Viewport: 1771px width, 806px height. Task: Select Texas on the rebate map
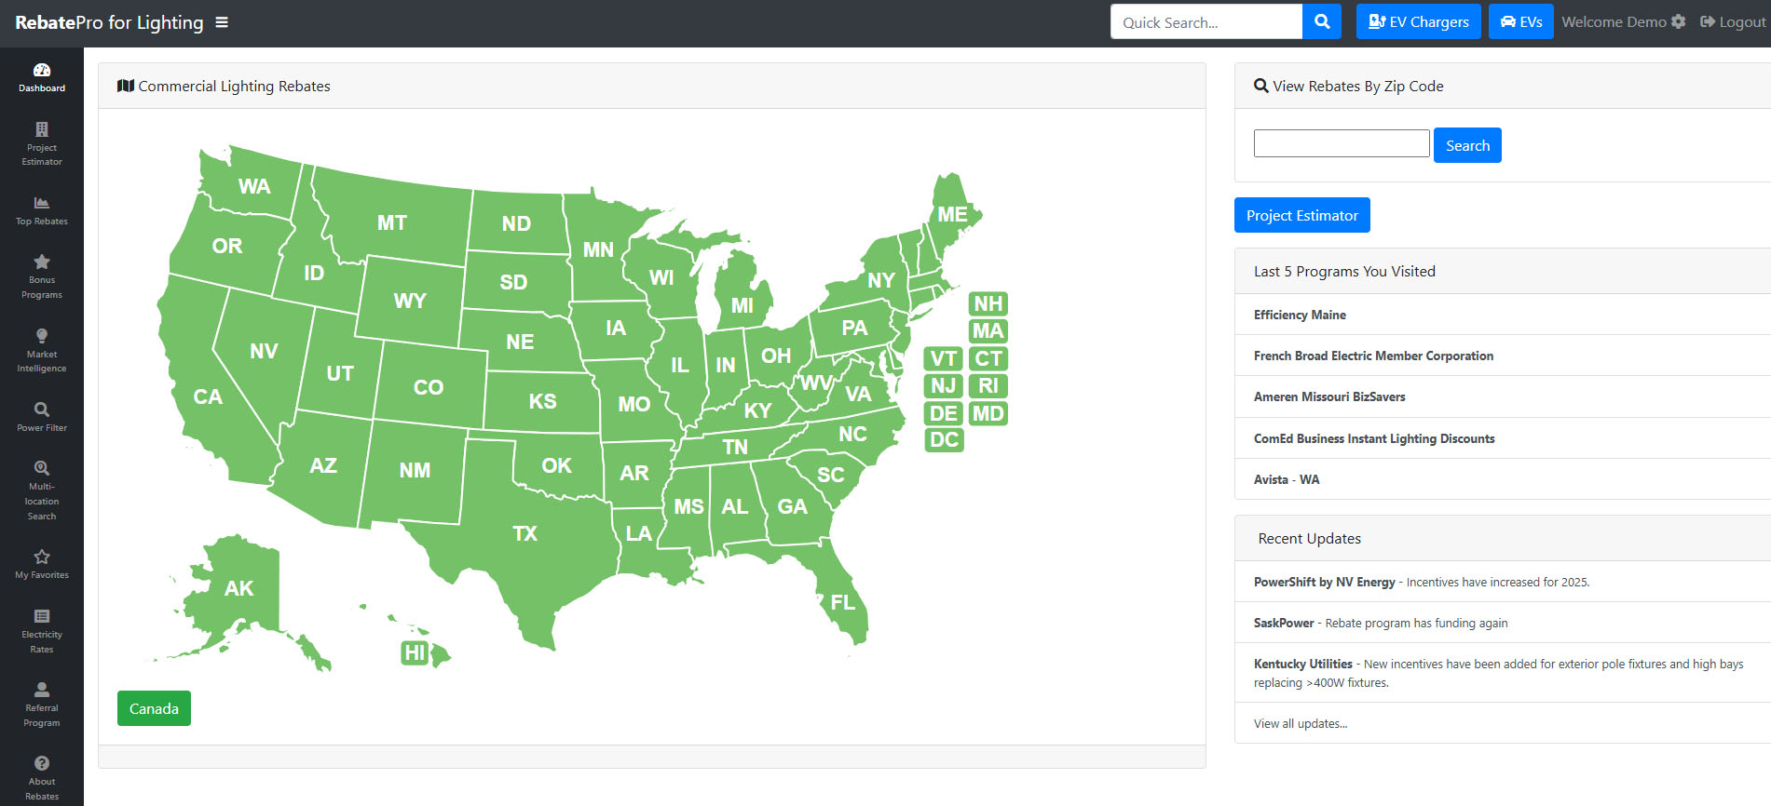[524, 533]
